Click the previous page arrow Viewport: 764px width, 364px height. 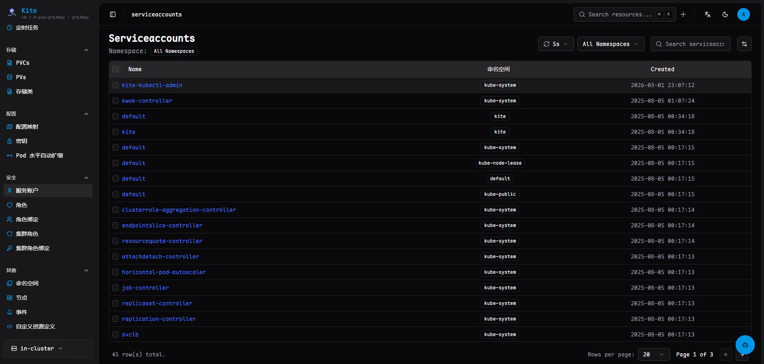(x=726, y=354)
